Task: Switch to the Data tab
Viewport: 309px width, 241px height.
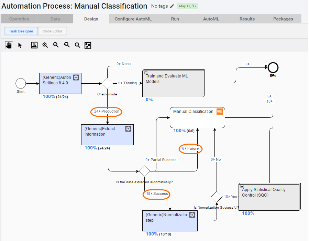Action: point(55,19)
